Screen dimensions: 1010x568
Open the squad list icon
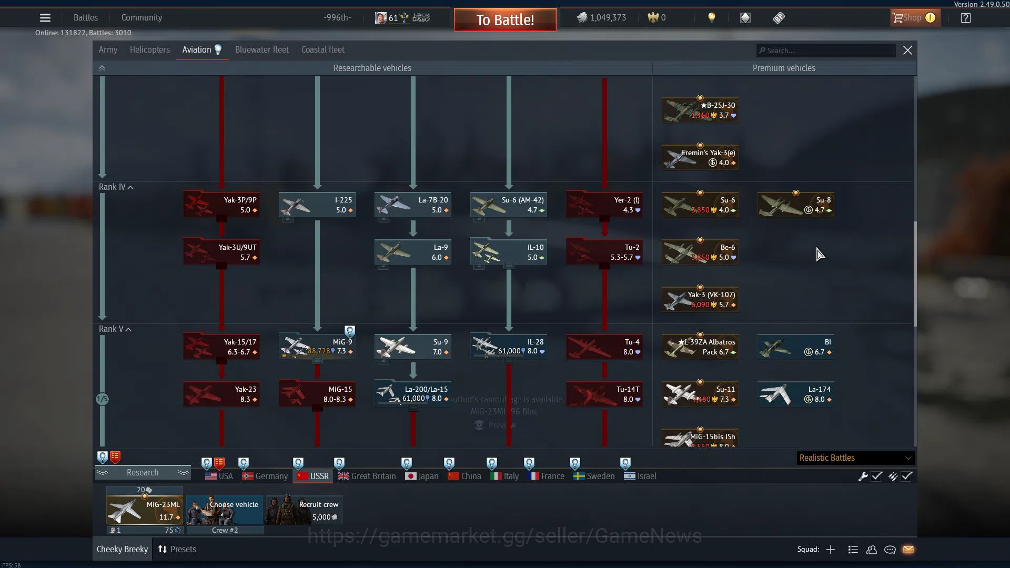pos(853,550)
